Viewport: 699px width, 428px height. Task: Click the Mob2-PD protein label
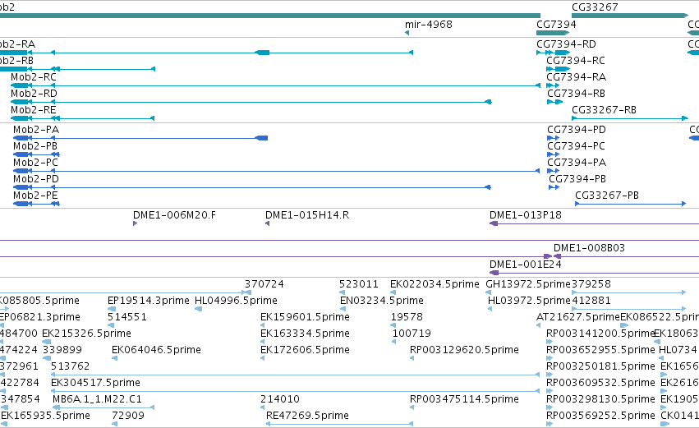point(36,179)
